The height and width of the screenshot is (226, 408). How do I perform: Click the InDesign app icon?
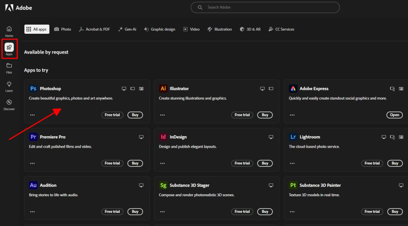coord(163,137)
